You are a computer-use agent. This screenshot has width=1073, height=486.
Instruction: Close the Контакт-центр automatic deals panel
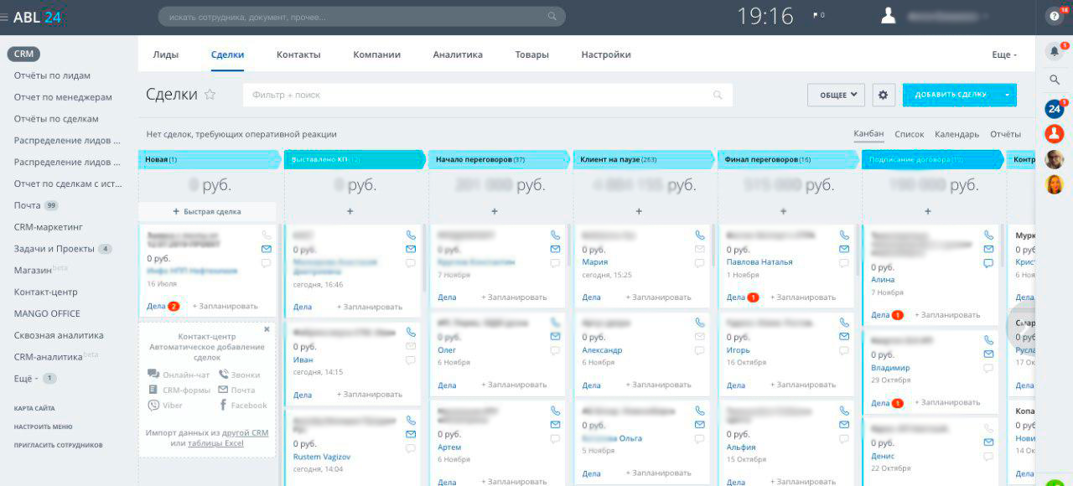(267, 329)
